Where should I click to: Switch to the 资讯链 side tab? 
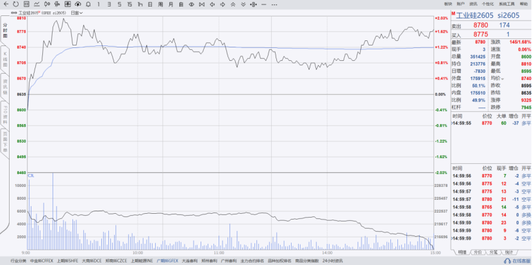pos(5,87)
